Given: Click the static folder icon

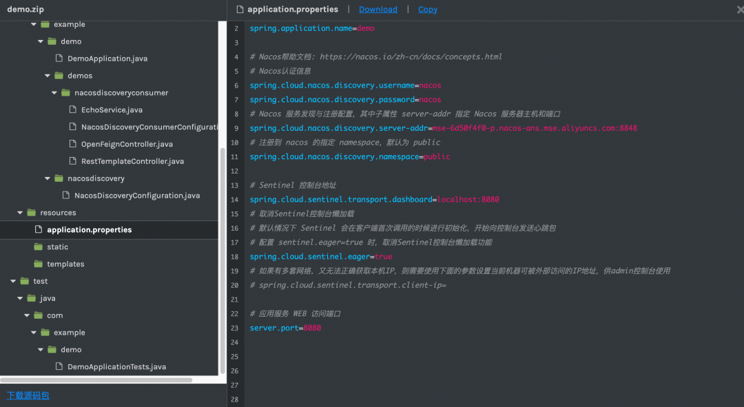Looking at the screenshot, I should tap(39, 247).
